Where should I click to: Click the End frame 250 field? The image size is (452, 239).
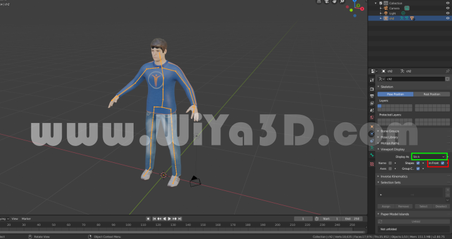(x=352, y=219)
